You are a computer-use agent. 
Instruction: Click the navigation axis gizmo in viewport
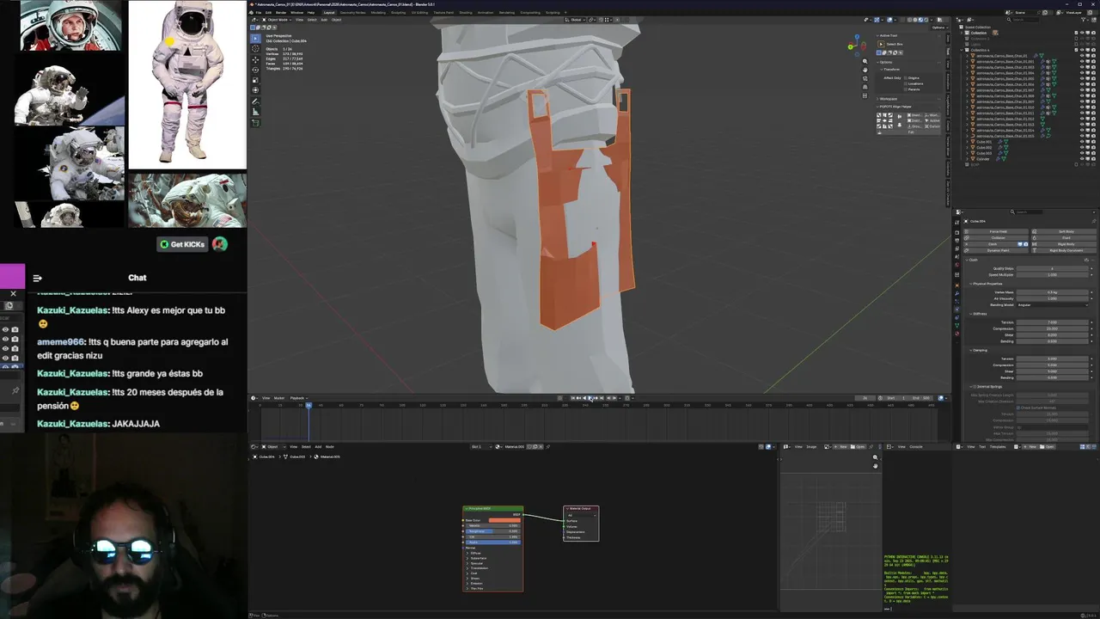pos(857,46)
